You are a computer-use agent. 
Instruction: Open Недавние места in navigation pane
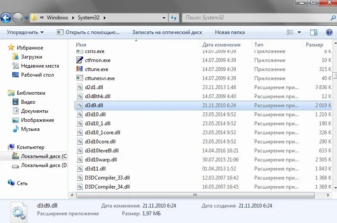pos(40,66)
